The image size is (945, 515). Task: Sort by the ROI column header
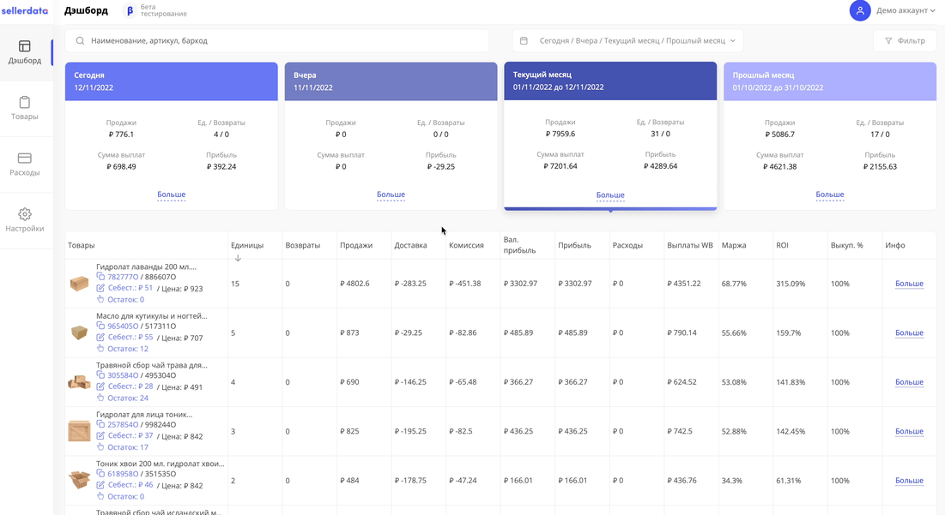click(782, 245)
